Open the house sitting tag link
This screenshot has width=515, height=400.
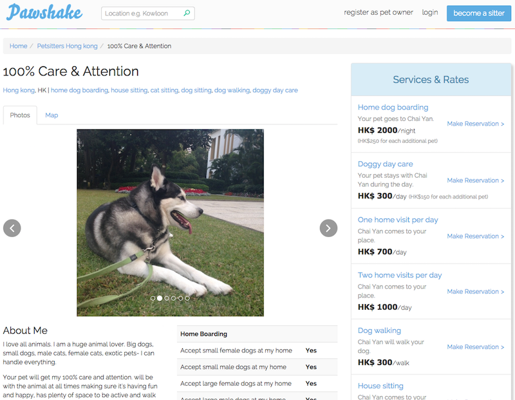point(129,90)
